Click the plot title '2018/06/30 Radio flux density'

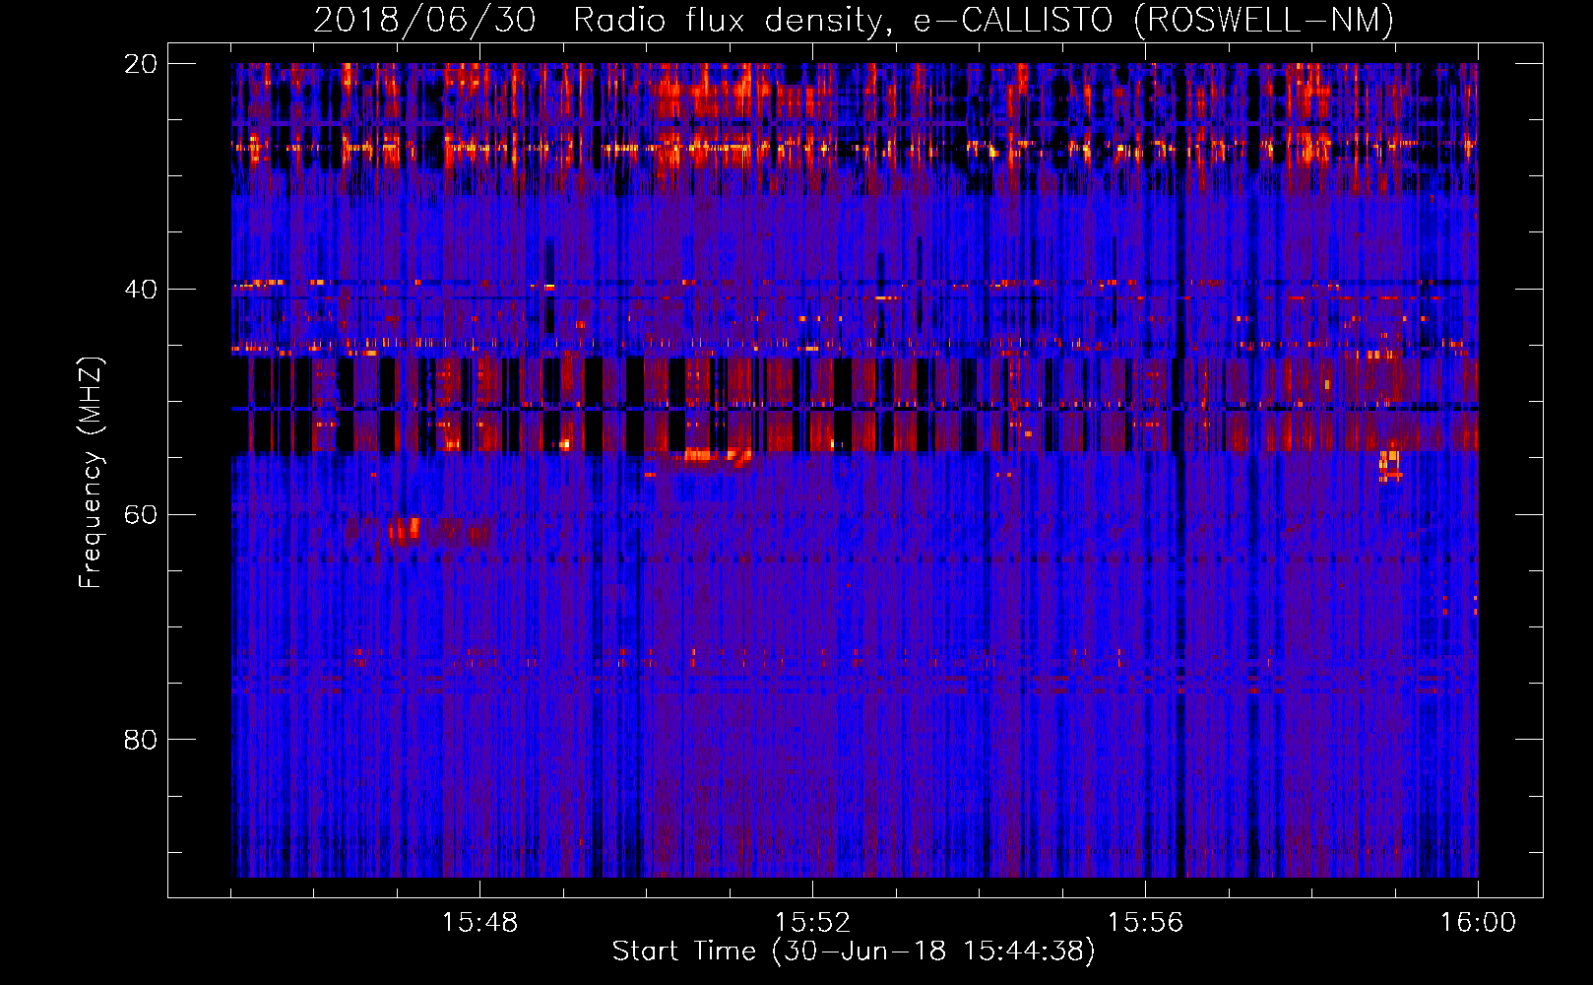click(x=602, y=21)
